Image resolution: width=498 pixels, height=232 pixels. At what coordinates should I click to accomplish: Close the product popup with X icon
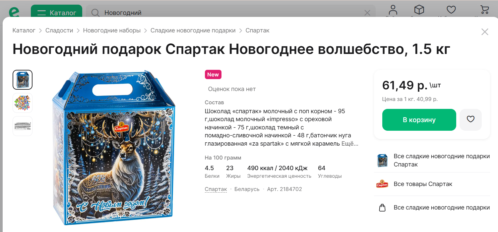(x=485, y=32)
